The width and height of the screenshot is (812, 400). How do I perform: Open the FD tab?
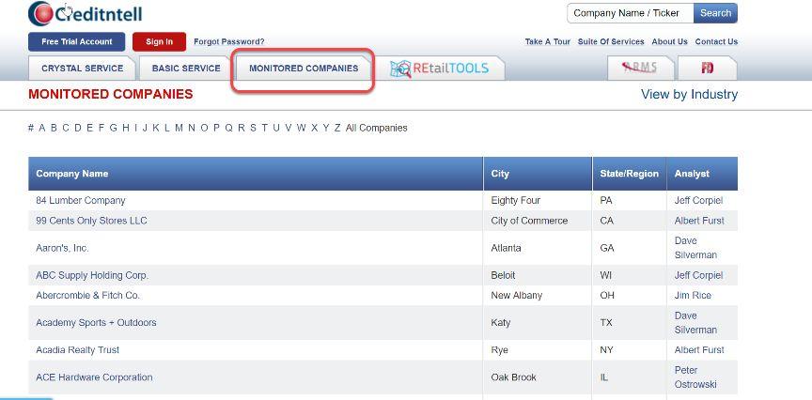point(707,68)
